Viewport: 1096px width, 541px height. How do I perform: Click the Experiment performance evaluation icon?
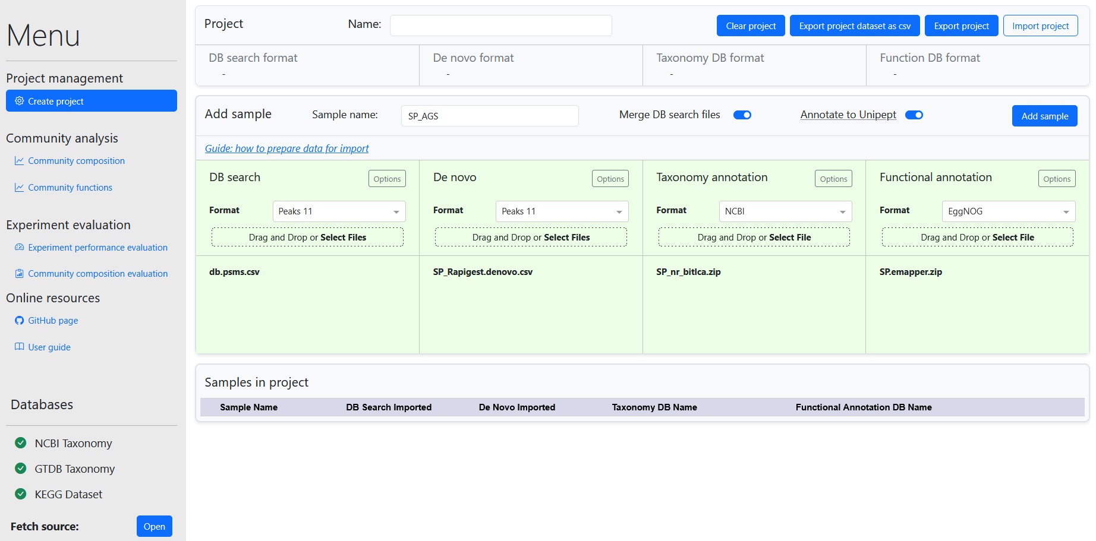(x=19, y=248)
